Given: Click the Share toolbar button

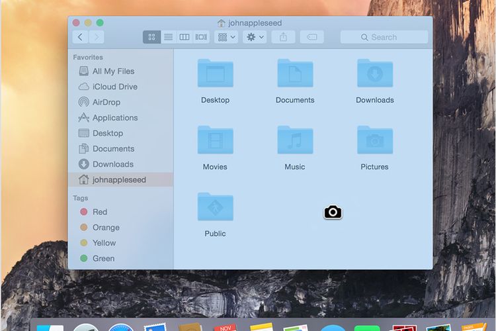Looking at the screenshot, I should [283, 37].
